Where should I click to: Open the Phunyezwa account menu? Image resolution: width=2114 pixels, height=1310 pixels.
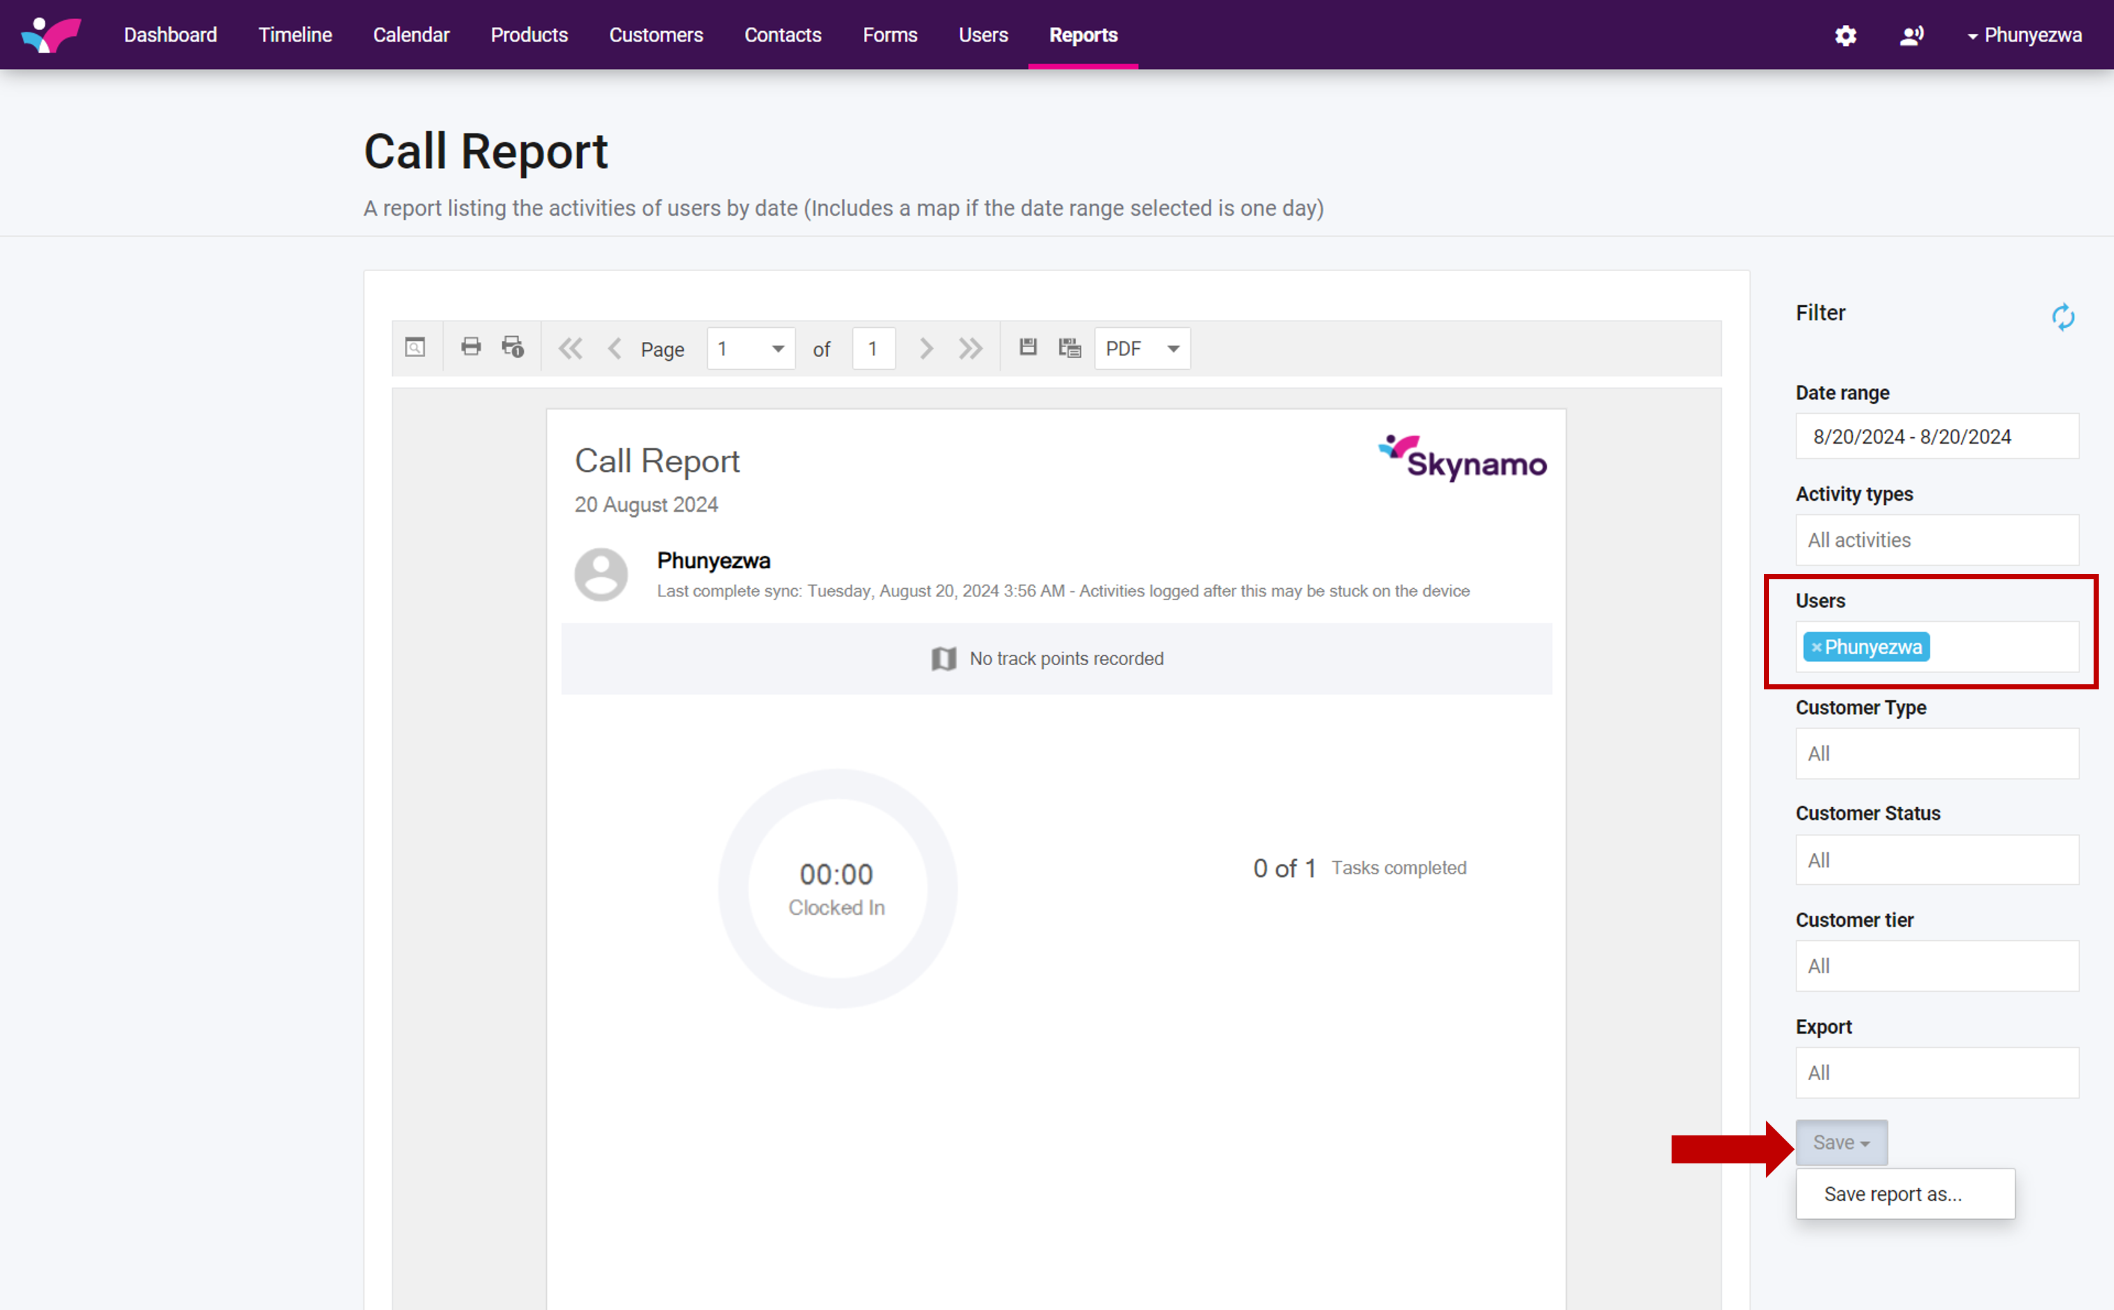coord(2024,36)
